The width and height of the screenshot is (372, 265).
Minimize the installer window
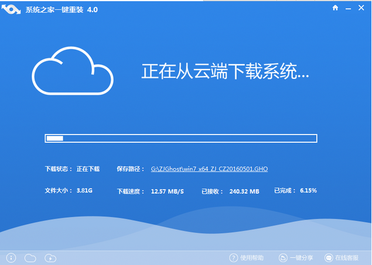coord(349,8)
